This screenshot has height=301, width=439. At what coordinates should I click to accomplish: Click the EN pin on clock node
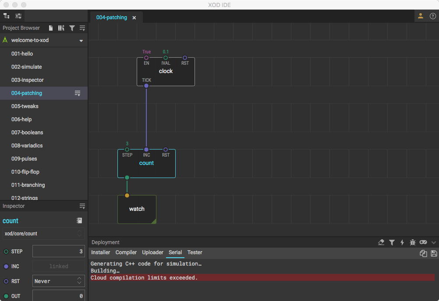click(146, 58)
